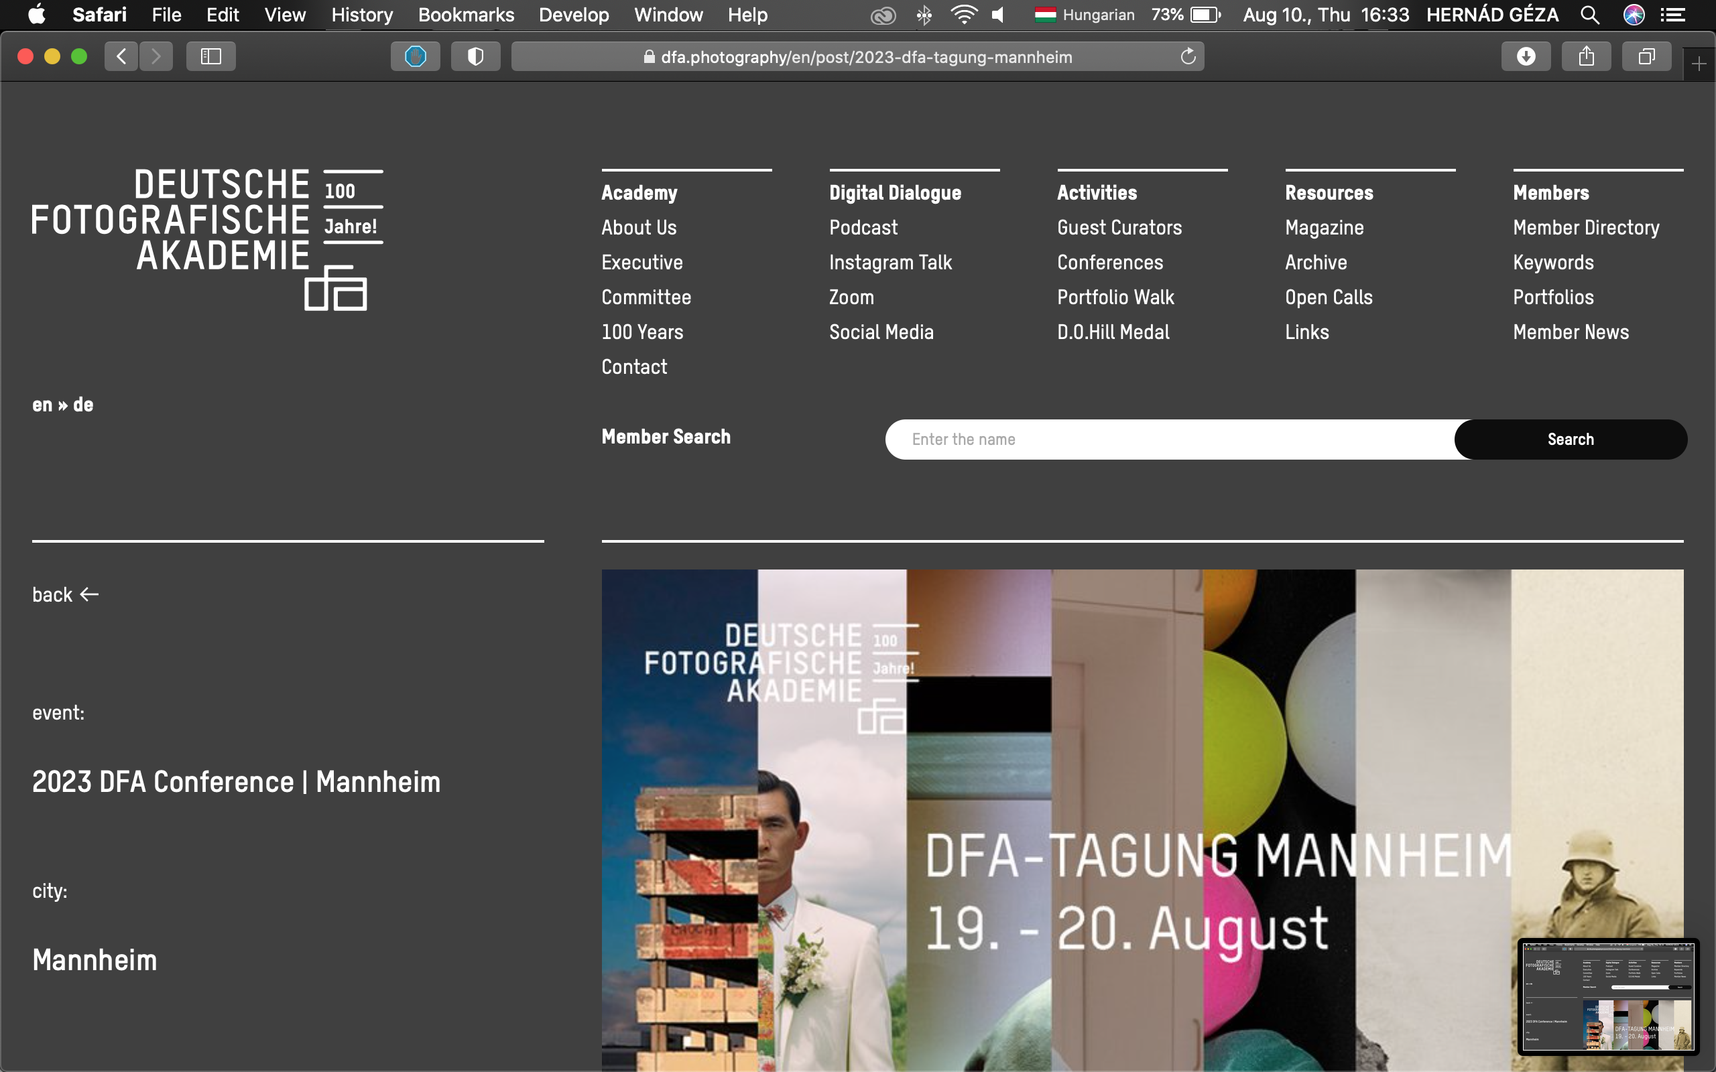Screen dimensions: 1716x1072
Task: Open Member News
Action: (x=1571, y=332)
